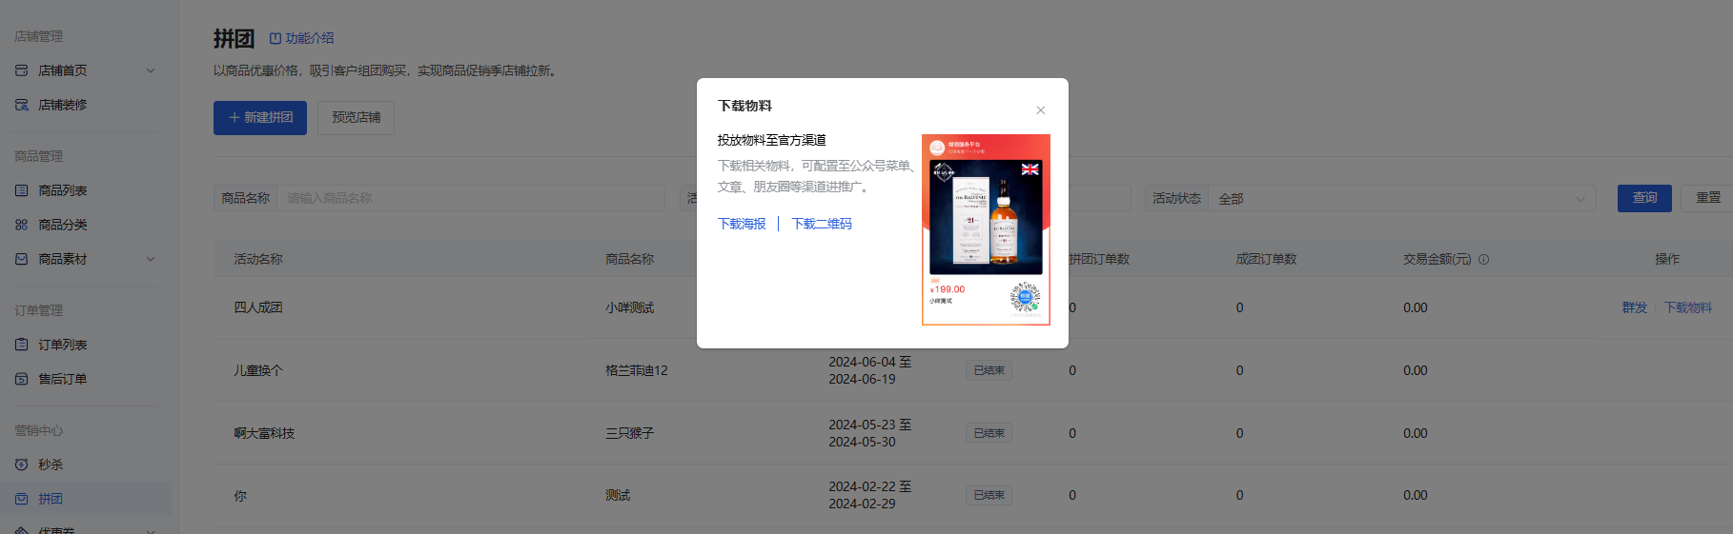This screenshot has width=1733, height=534.
Task: Open 商品素材 in the sidebar
Action: click(x=62, y=259)
